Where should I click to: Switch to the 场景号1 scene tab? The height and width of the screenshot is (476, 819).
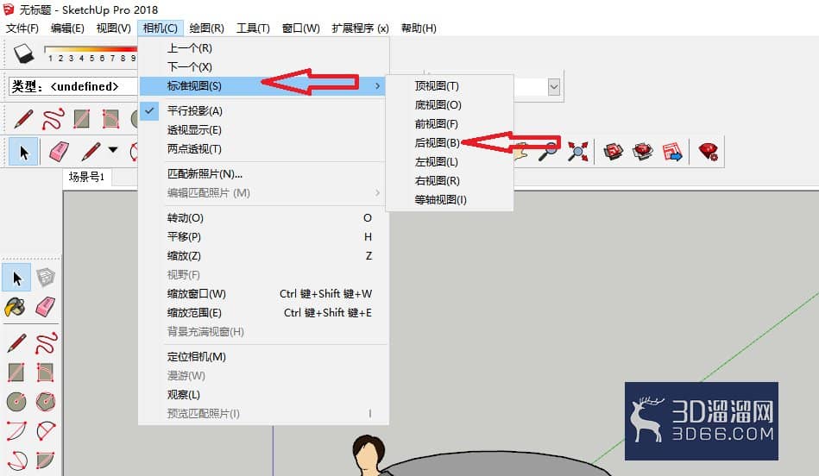pos(86,177)
